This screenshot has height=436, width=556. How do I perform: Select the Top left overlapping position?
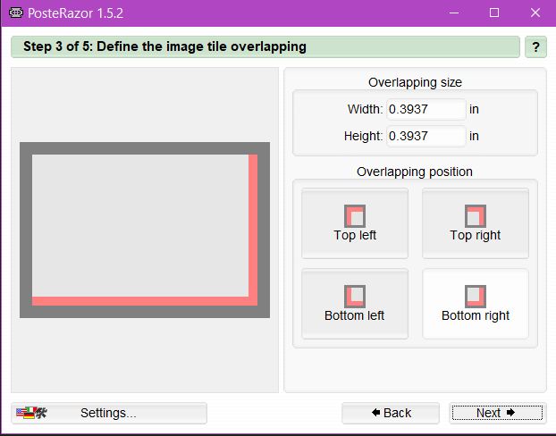[x=355, y=223]
